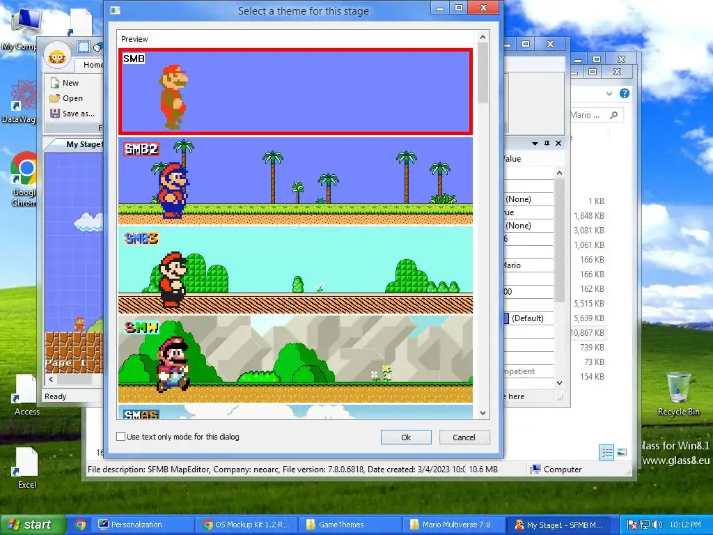The height and width of the screenshot is (535, 713).
Task: Choose the rectangular selection tool in the editor toolbar
Action: (84, 47)
